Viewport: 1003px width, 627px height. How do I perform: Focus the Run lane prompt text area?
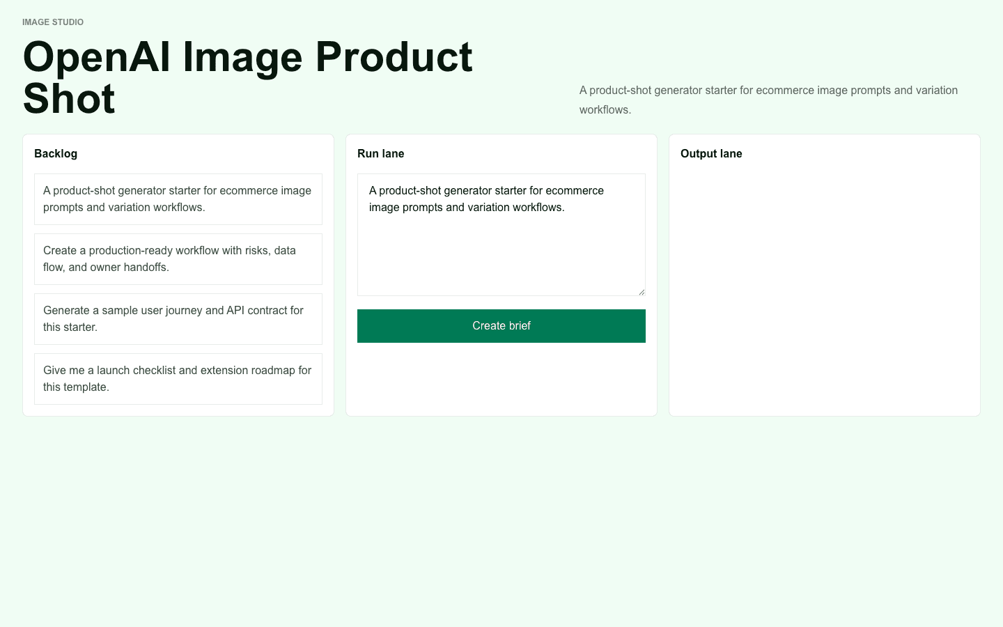[x=501, y=235]
